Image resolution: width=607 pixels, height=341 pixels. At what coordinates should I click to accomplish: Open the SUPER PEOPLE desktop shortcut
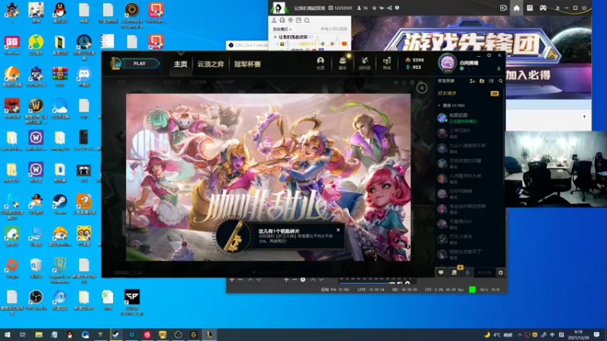132,302
